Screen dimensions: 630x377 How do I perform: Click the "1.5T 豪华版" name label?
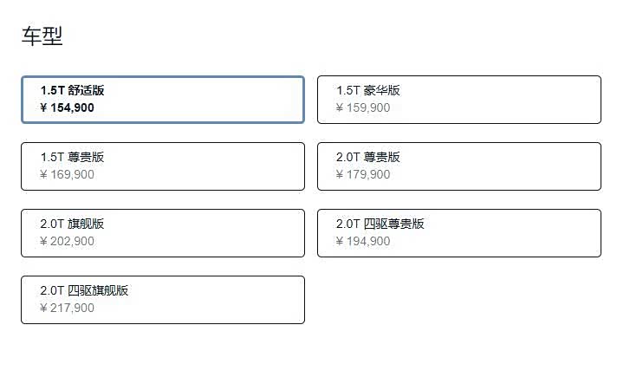(x=368, y=90)
